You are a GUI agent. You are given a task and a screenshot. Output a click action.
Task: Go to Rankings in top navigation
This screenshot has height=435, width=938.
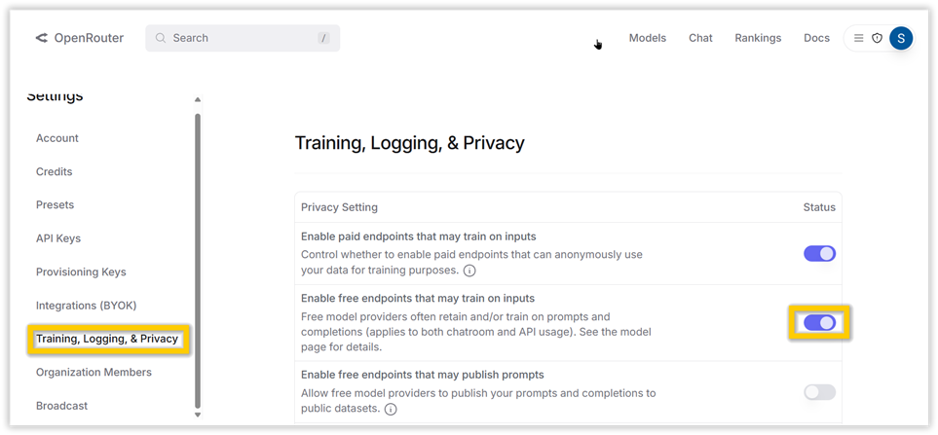click(x=758, y=38)
